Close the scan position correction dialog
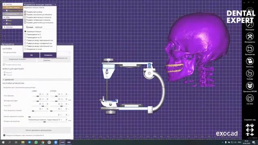The height and width of the screenshot is (145, 258). pyautogui.click(x=55, y=4)
